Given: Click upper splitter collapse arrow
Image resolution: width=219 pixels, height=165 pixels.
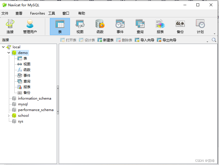Looking at the screenshot, I should 58,88.
